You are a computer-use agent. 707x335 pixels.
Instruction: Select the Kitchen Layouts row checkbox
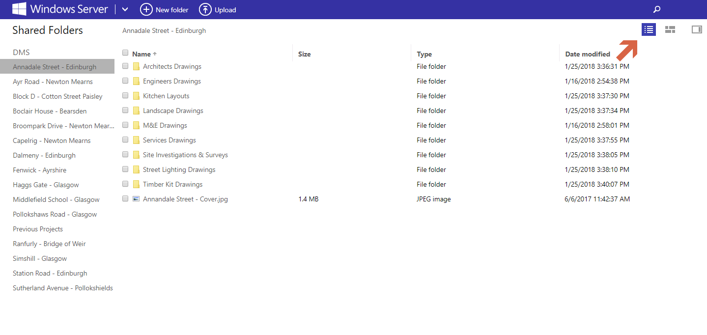[x=125, y=95]
